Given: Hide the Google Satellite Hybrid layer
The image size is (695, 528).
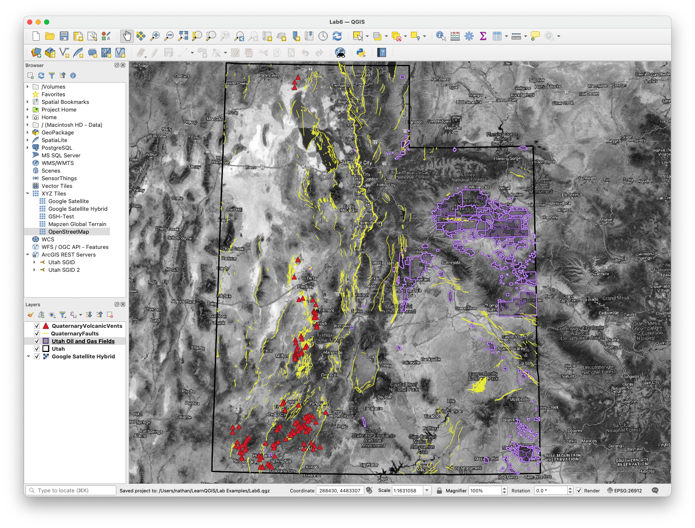Looking at the screenshot, I should [37, 356].
